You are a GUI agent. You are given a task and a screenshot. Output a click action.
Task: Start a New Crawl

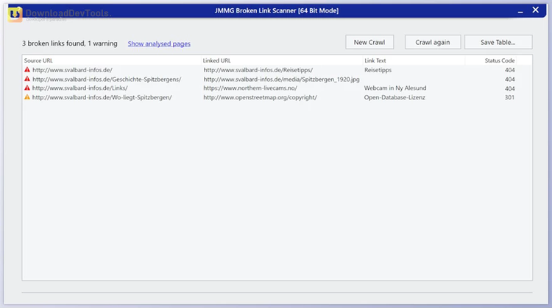click(x=369, y=42)
